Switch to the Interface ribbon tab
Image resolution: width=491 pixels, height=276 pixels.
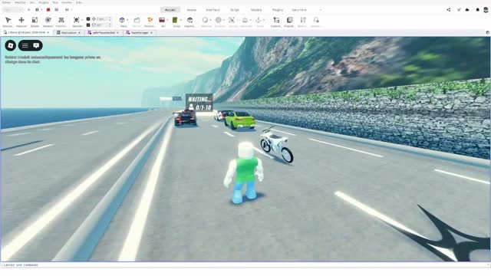[x=213, y=10]
